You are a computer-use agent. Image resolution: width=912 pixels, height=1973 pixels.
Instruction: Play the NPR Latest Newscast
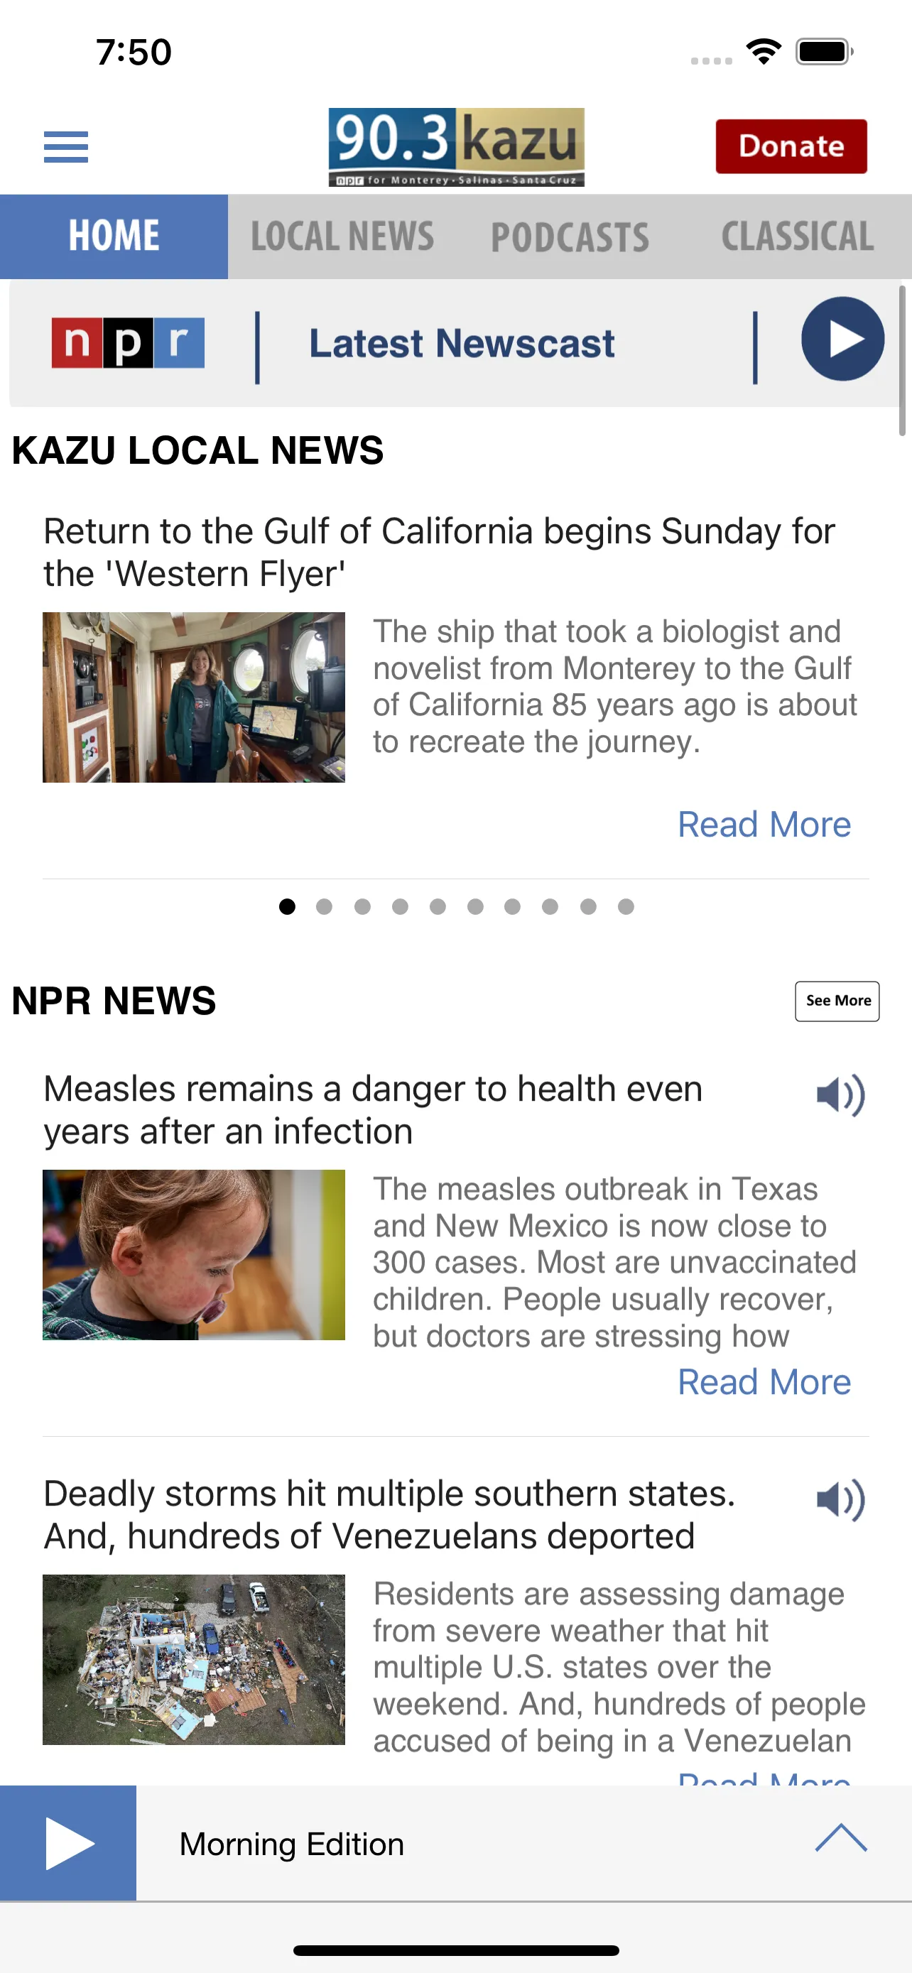842,339
